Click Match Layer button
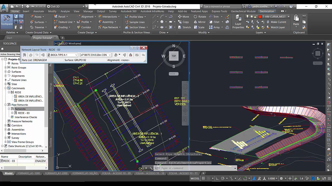This screenshot has width=332, height=186. click(x=275, y=27)
